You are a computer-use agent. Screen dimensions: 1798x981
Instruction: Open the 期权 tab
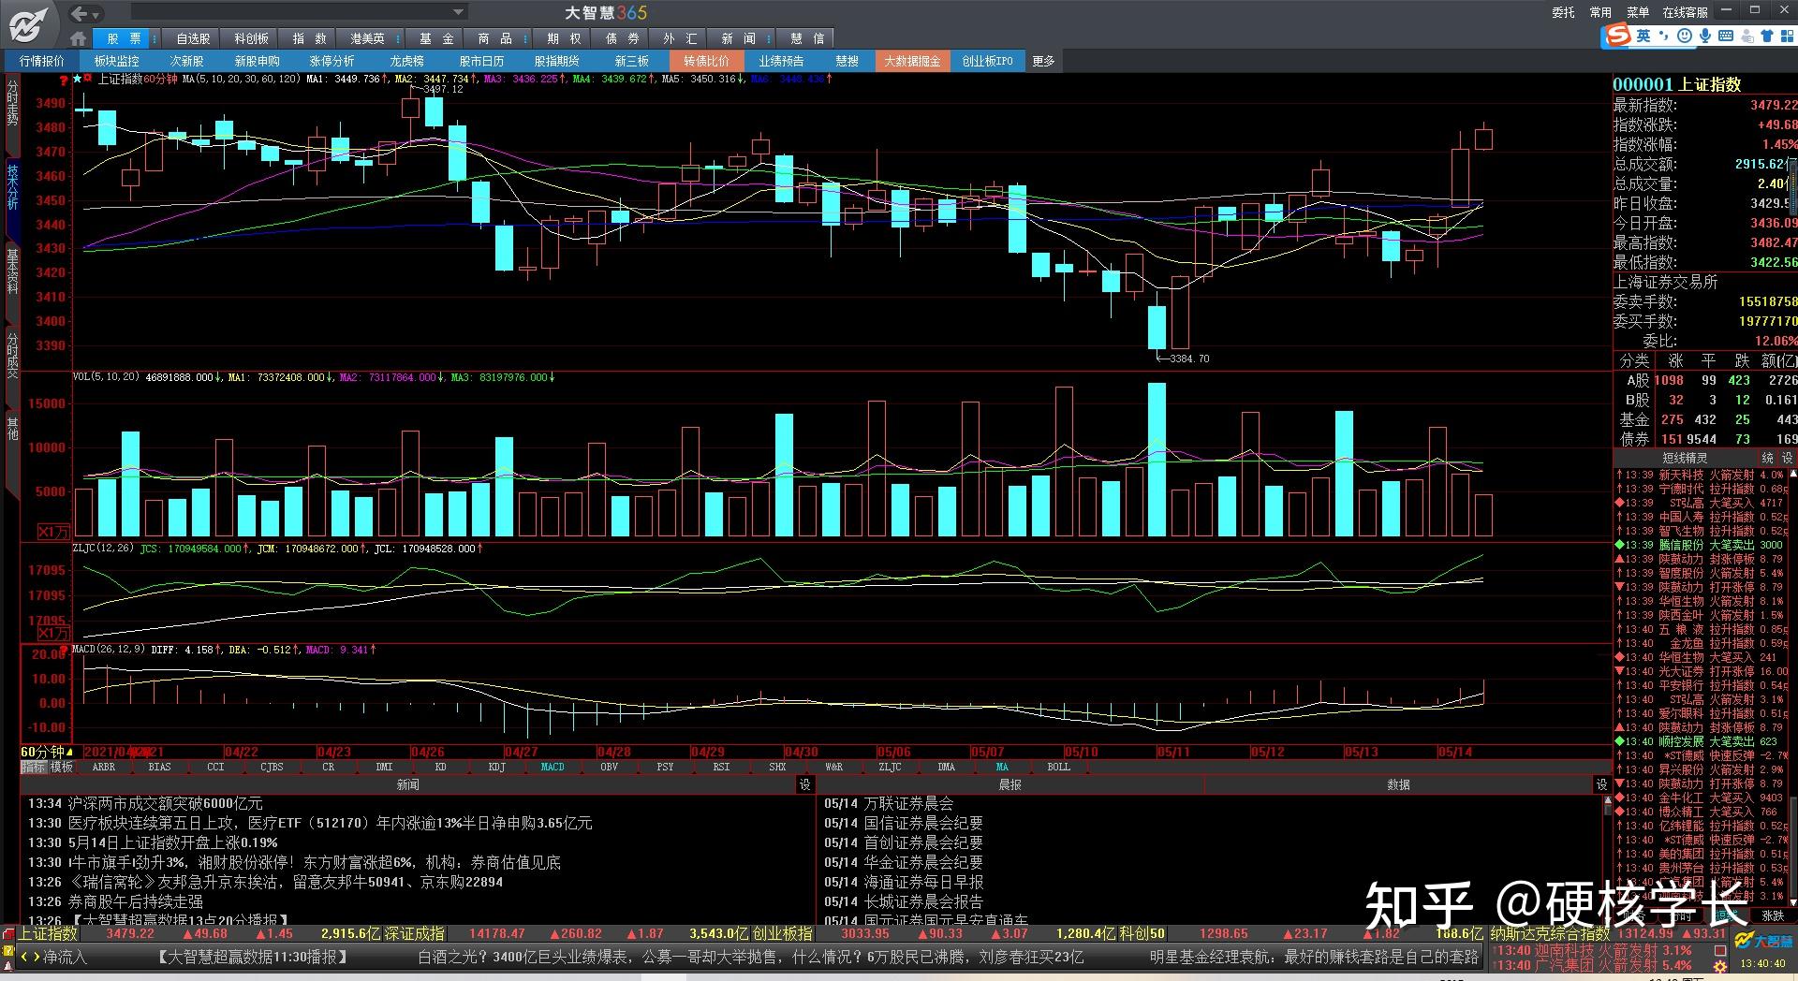point(564,38)
